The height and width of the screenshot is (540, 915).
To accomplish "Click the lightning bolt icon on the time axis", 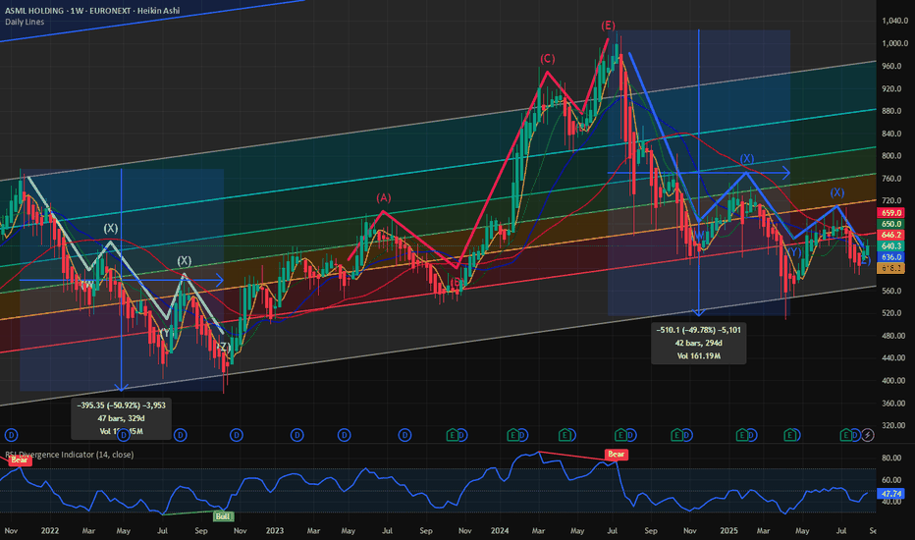I will coord(868,435).
